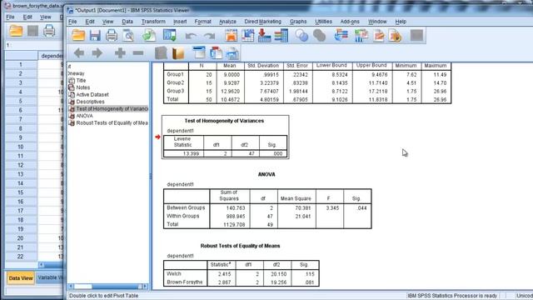Open the Transform menu
533x300 pixels.
pyautogui.click(x=153, y=22)
